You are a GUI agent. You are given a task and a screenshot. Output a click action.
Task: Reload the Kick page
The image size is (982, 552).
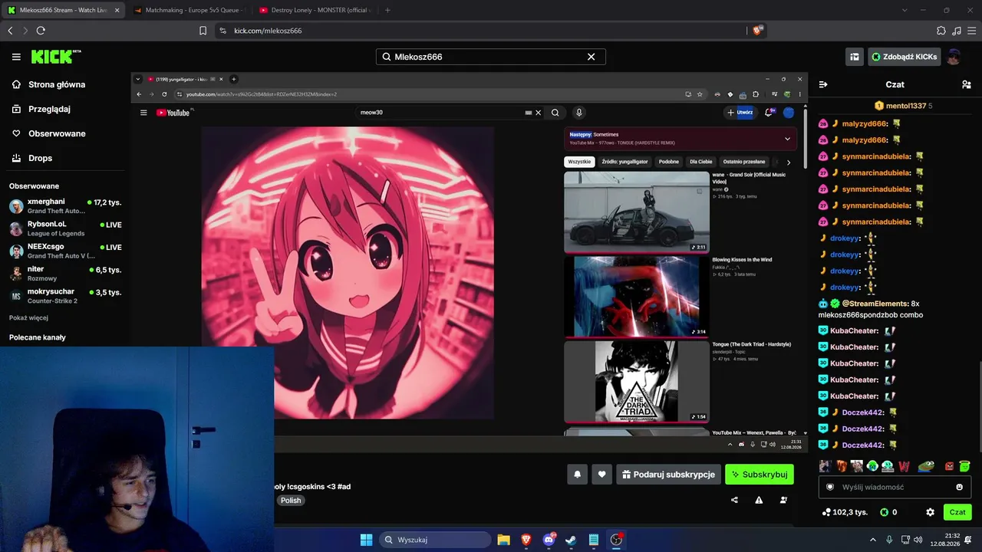pos(41,31)
